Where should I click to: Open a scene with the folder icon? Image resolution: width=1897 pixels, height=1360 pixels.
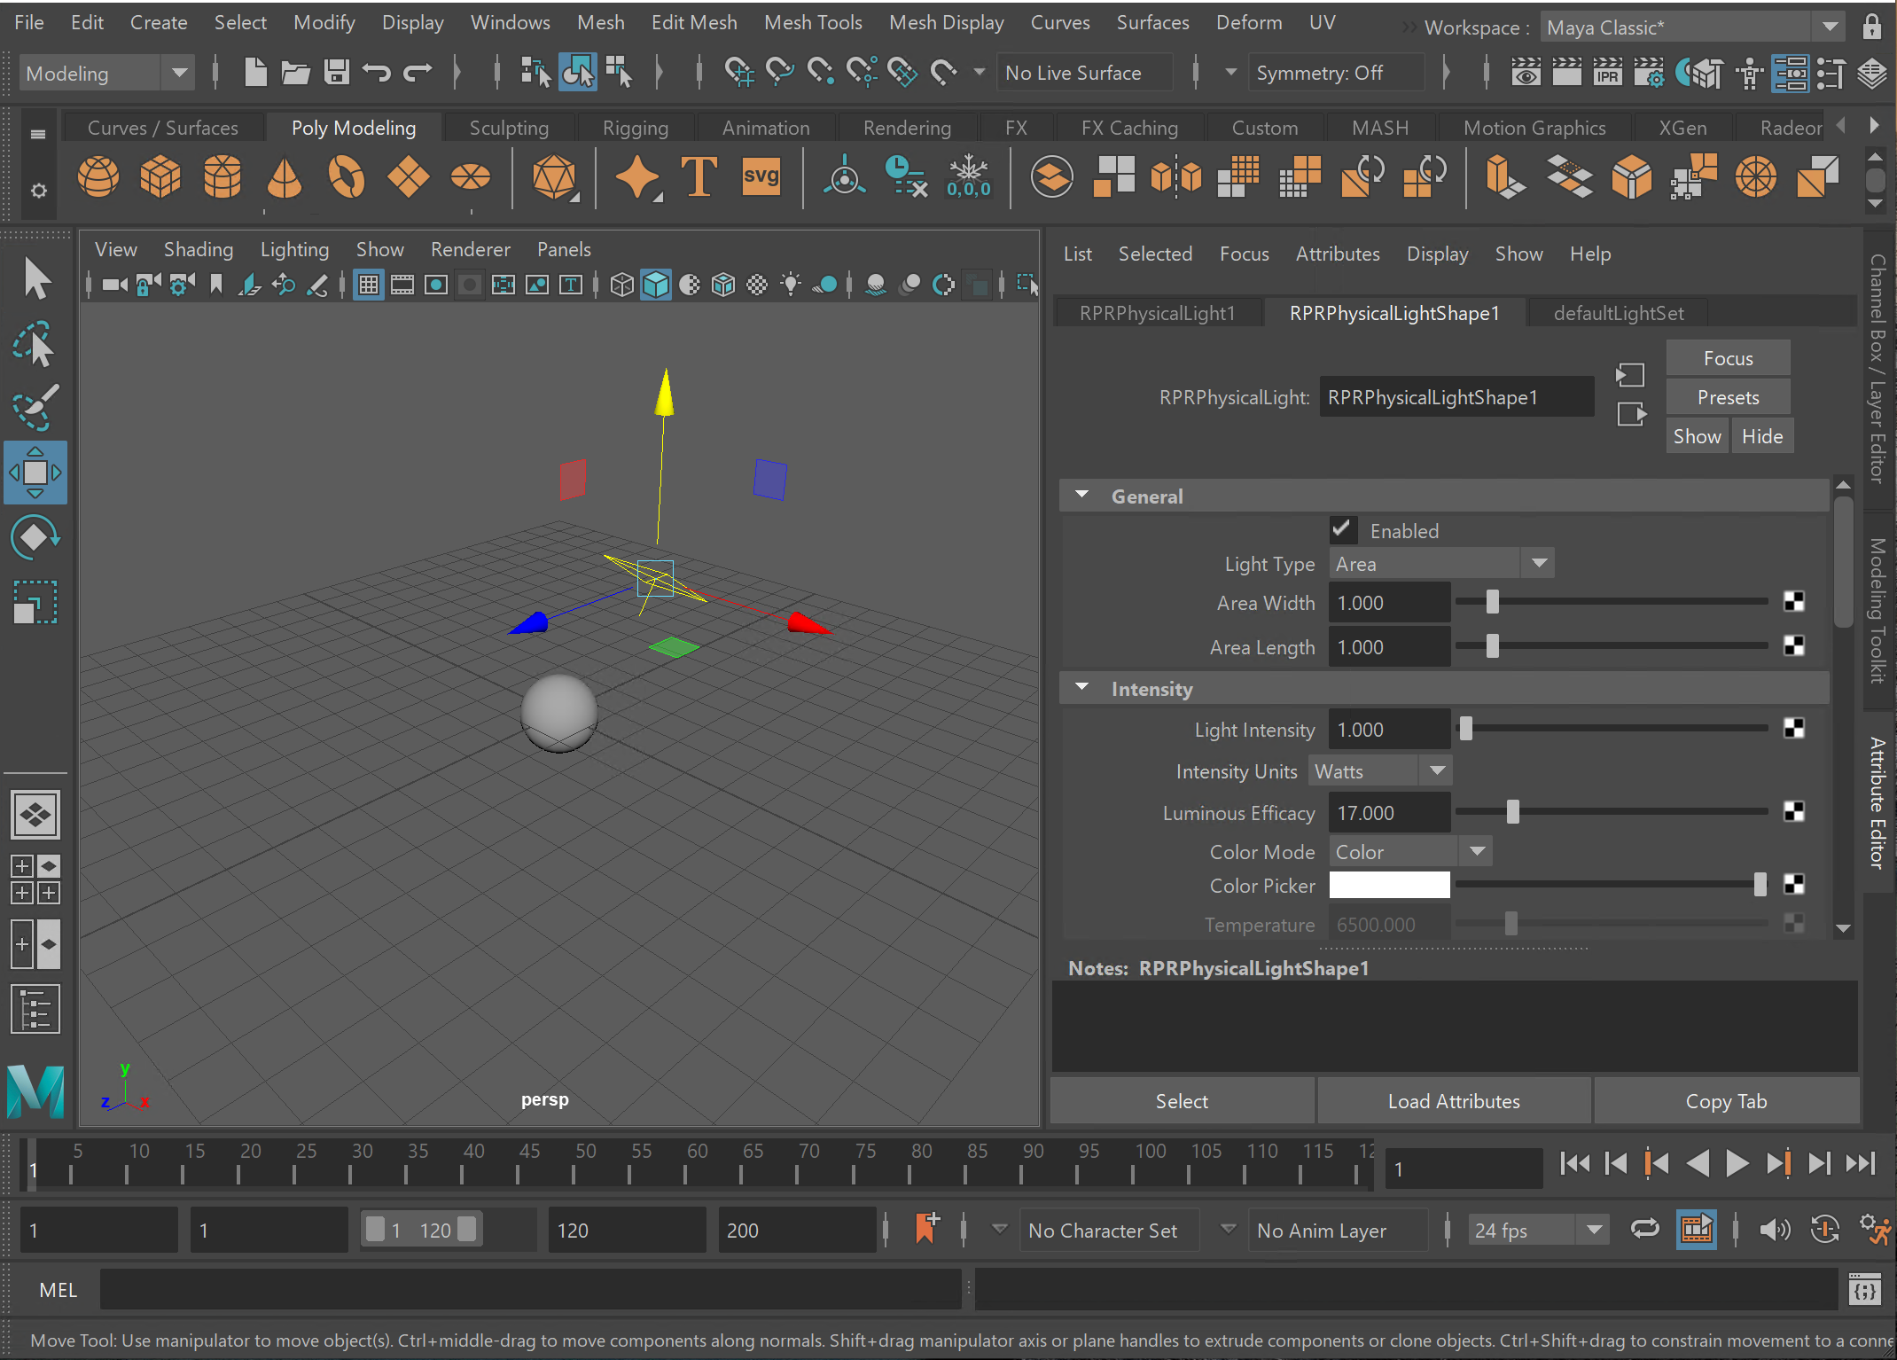tap(295, 72)
